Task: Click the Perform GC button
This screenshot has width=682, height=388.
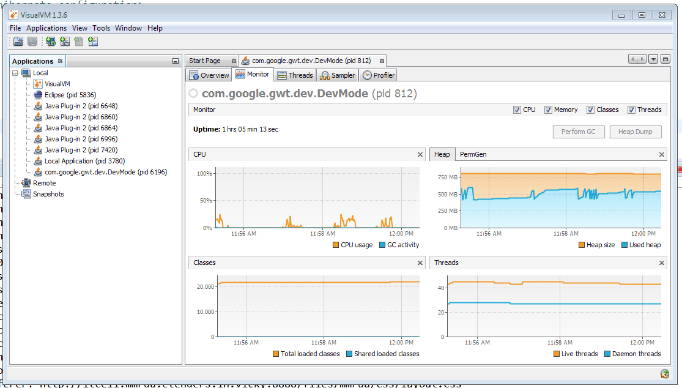Action: coord(579,132)
